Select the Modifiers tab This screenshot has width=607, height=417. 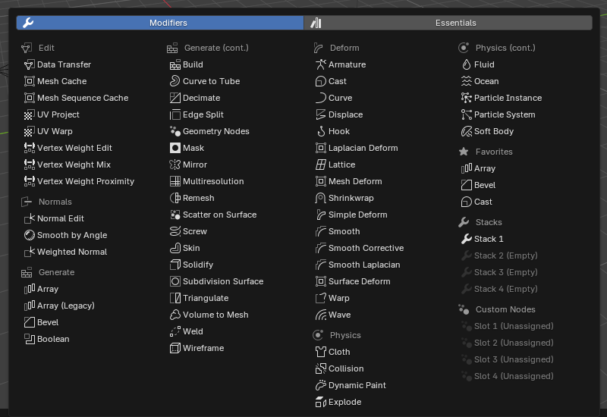point(160,23)
